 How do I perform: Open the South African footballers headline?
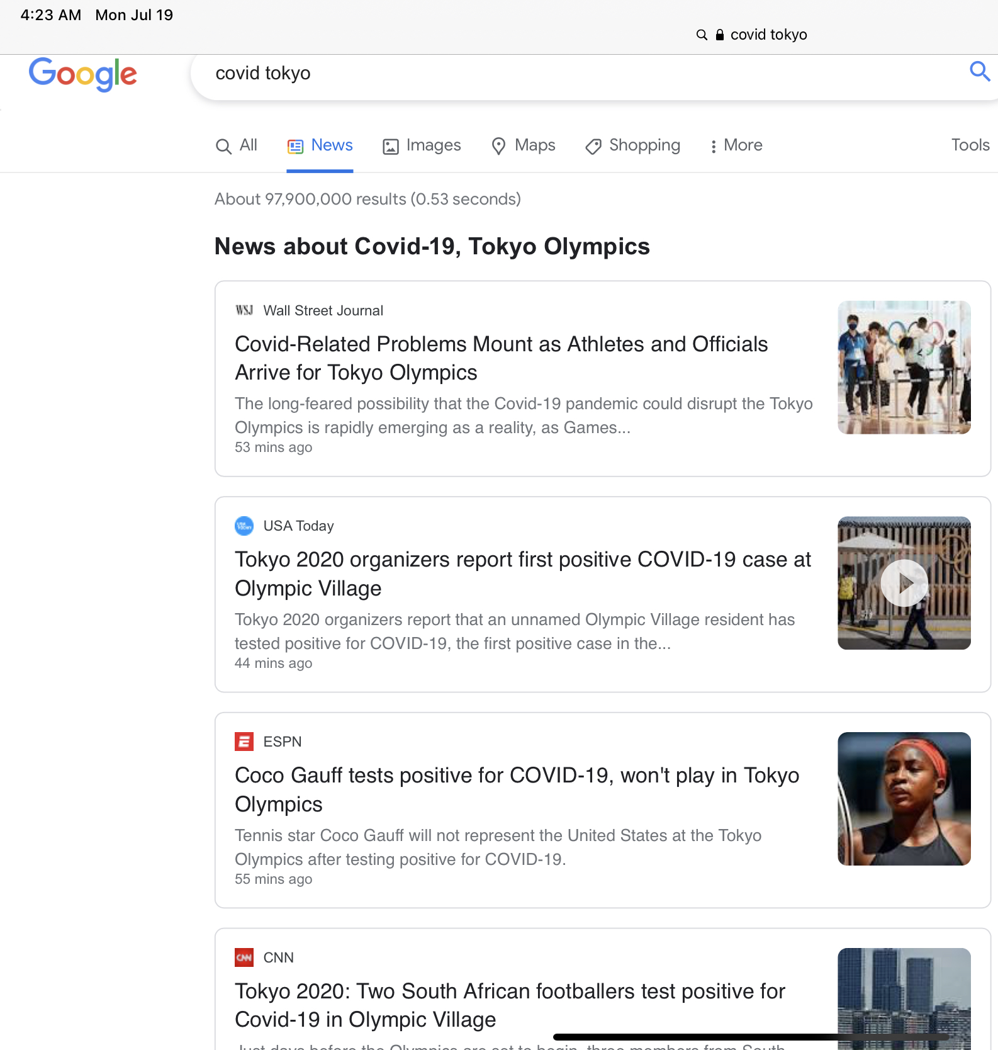click(510, 1005)
